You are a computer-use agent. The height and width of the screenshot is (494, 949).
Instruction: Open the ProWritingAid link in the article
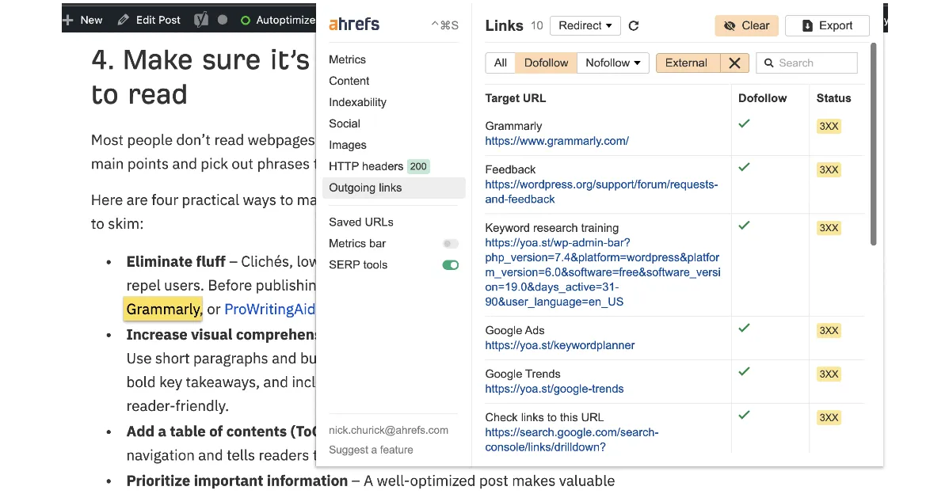(270, 309)
